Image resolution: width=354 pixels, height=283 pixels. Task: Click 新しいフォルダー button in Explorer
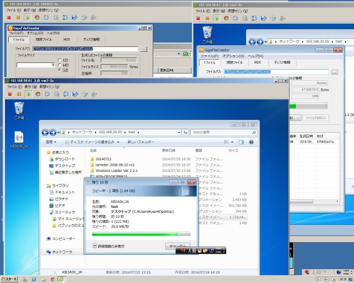tap(141, 142)
